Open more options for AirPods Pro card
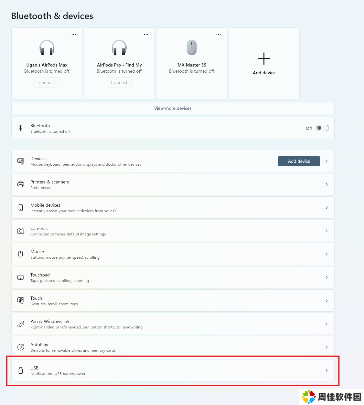 coord(146,34)
